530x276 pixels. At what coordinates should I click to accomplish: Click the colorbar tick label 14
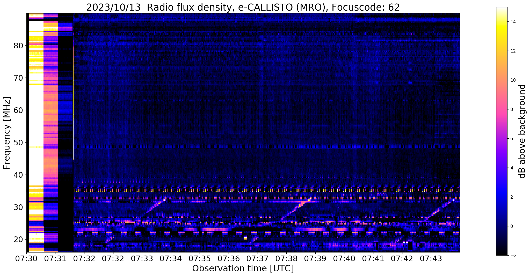tap(513, 22)
